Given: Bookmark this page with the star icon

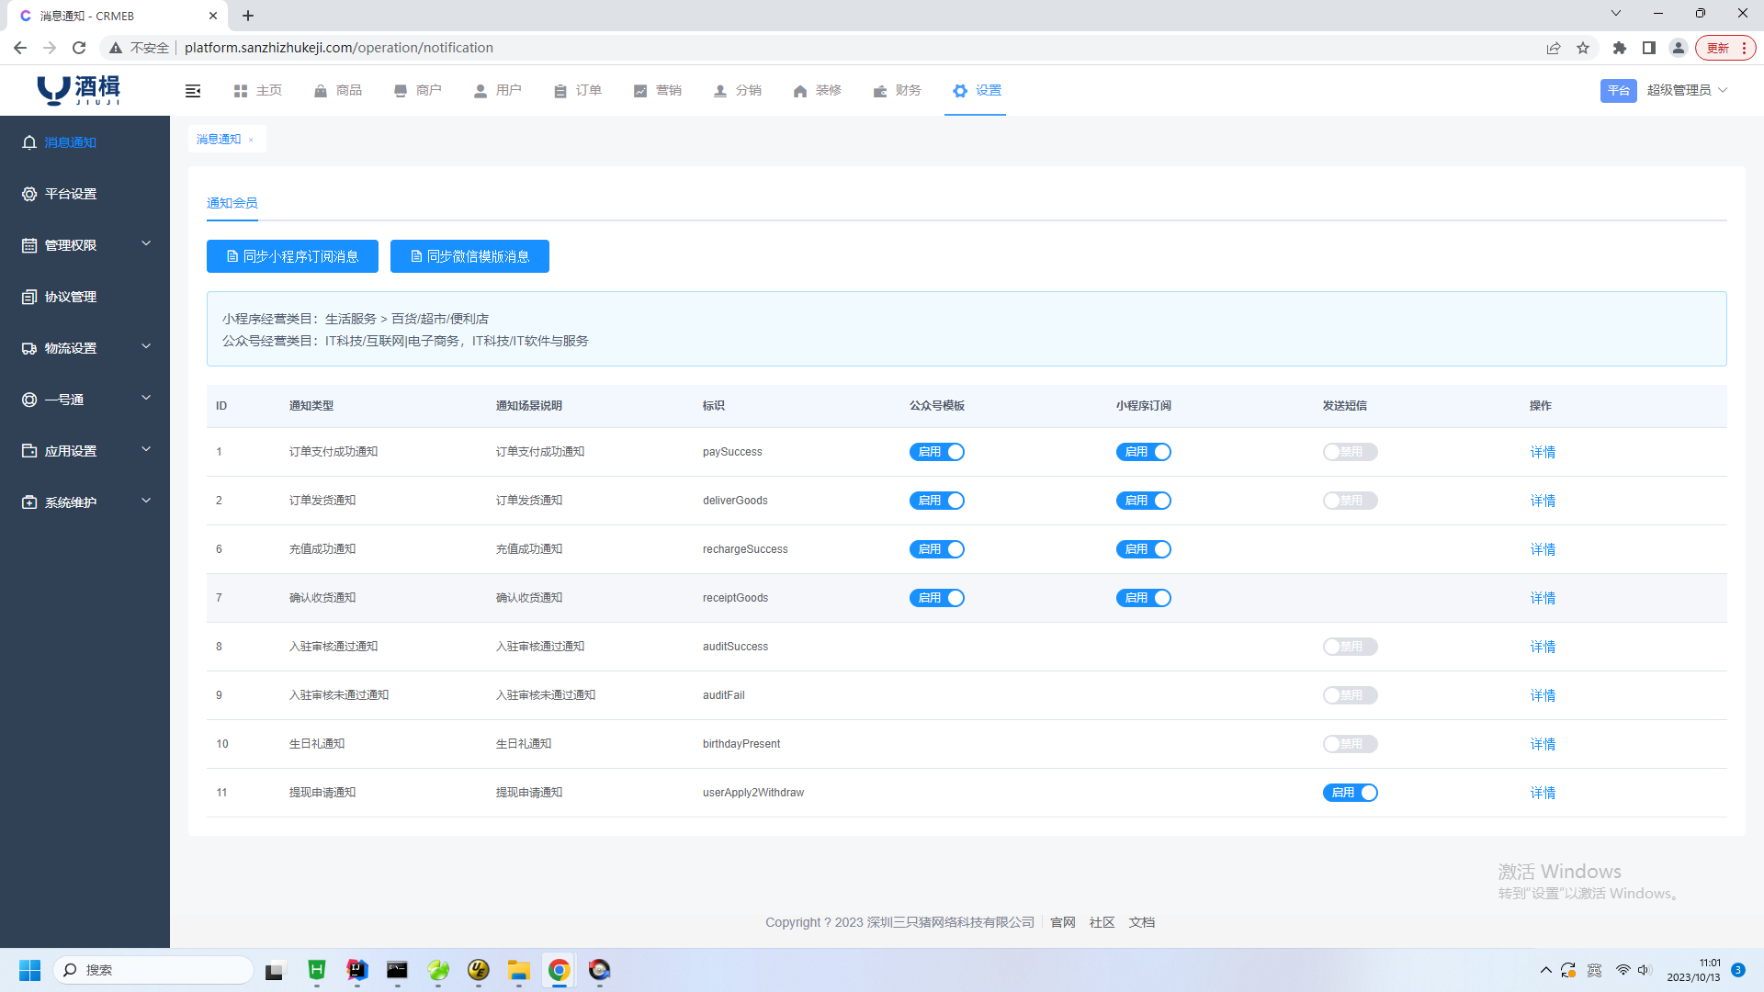Looking at the screenshot, I should pos(1583,48).
